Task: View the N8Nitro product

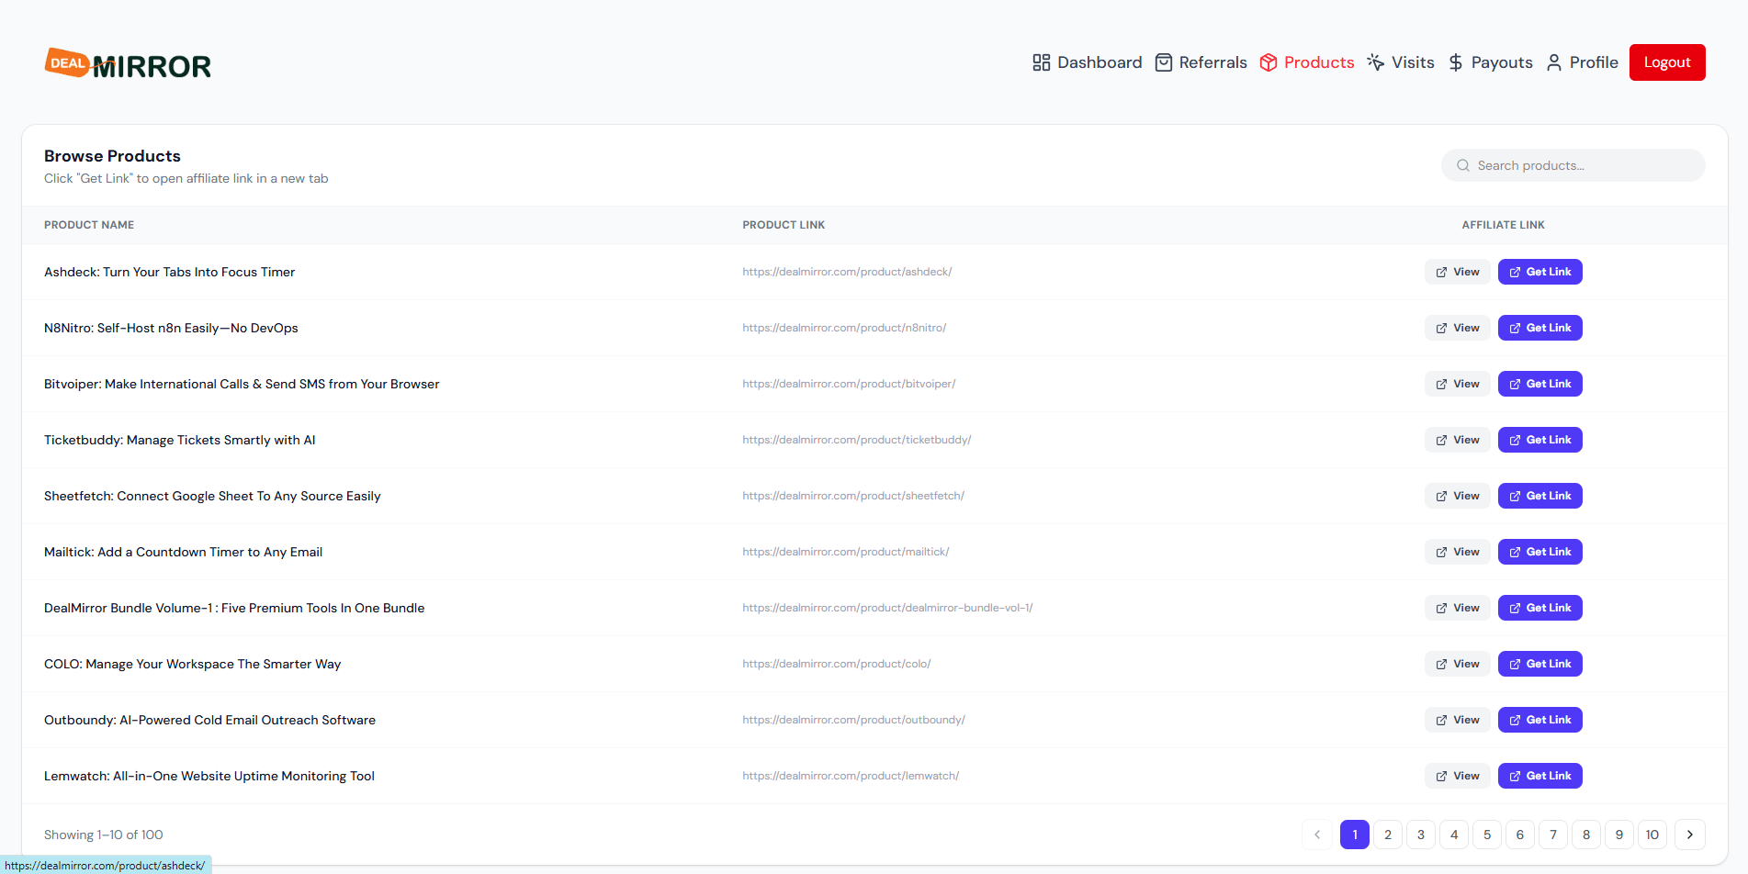Action: pyautogui.click(x=1458, y=328)
